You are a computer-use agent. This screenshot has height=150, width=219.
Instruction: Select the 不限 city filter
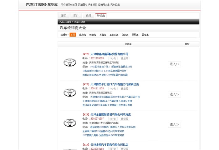coord(73,35)
